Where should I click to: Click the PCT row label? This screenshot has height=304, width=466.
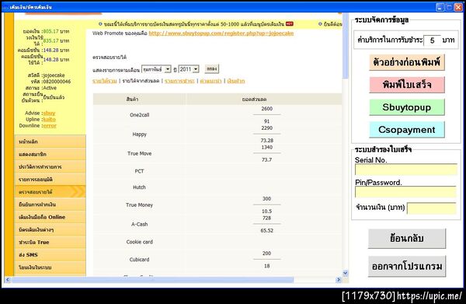click(139, 171)
